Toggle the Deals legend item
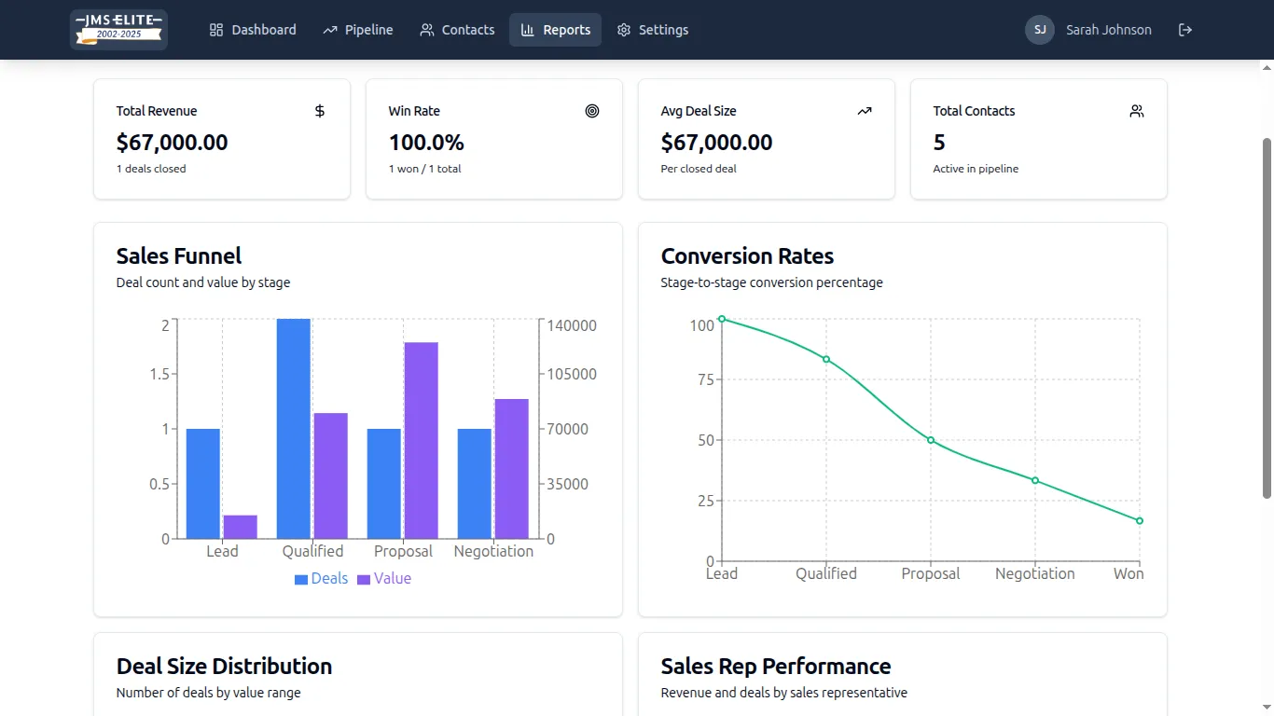 point(321,578)
